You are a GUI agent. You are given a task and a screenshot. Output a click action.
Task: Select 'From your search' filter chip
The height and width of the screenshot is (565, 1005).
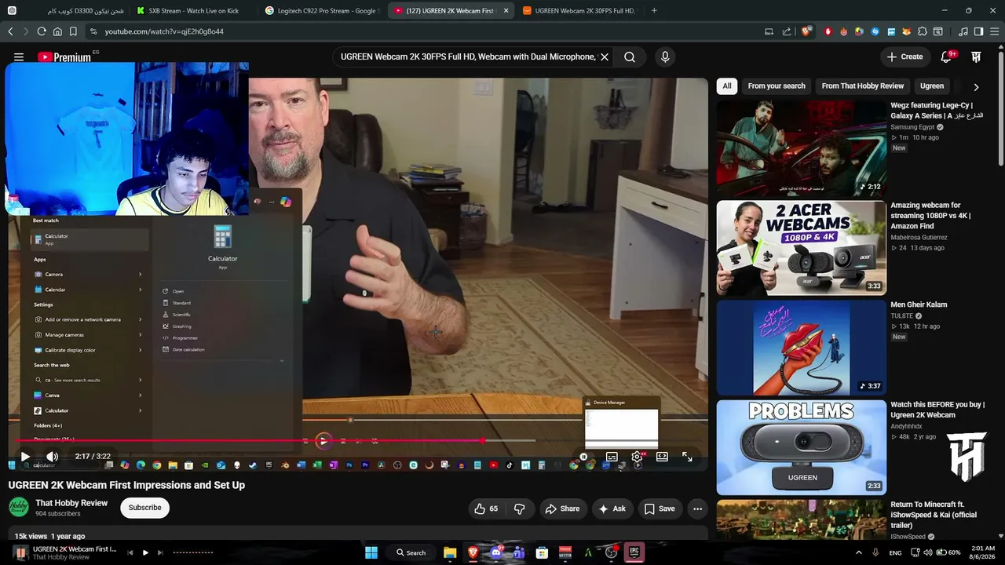[777, 86]
